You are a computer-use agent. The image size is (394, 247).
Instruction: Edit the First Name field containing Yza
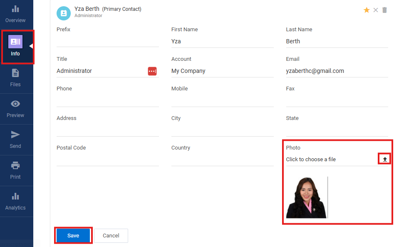pyautogui.click(x=222, y=41)
